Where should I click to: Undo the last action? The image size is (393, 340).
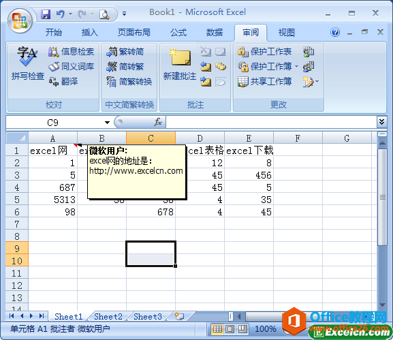(60, 14)
